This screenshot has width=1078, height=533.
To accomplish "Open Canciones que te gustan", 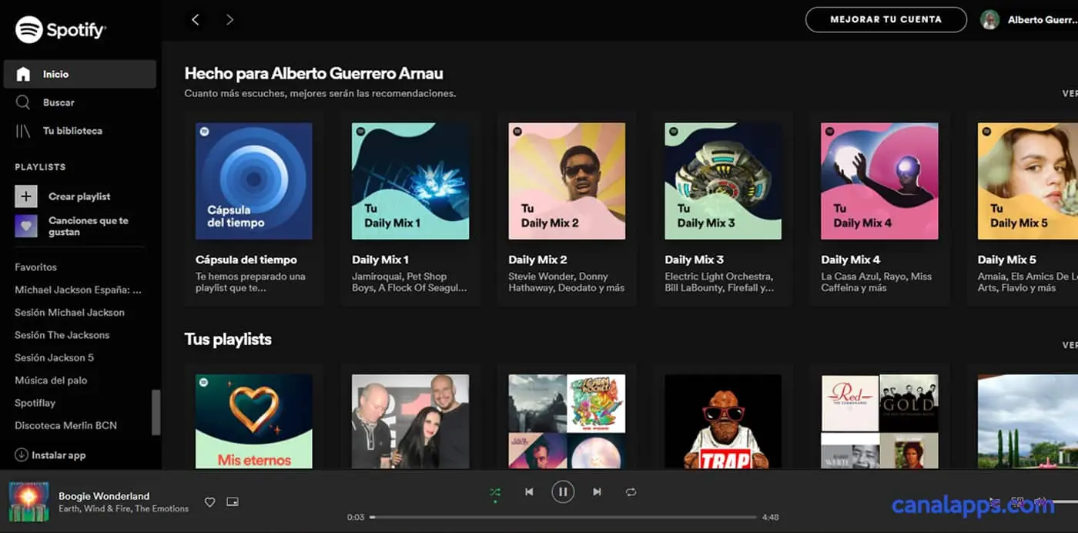I will (x=88, y=226).
